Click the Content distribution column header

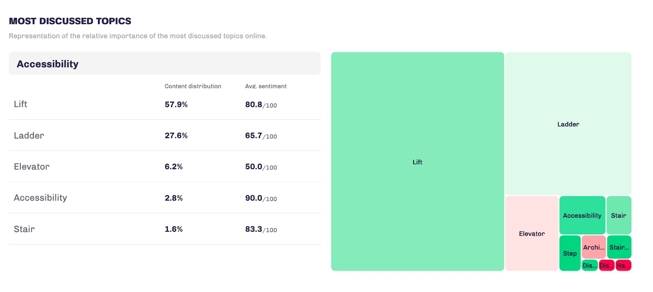pyautogui.click(x=193, y=86)
